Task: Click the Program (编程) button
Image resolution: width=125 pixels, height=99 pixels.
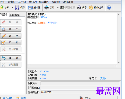Action: click(11, 36)
